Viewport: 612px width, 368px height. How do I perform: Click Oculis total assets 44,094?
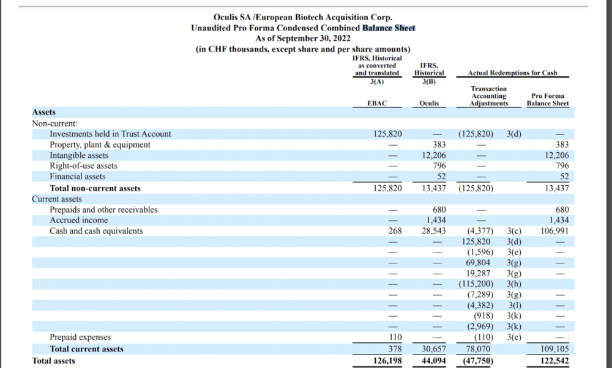coord(434,361)
